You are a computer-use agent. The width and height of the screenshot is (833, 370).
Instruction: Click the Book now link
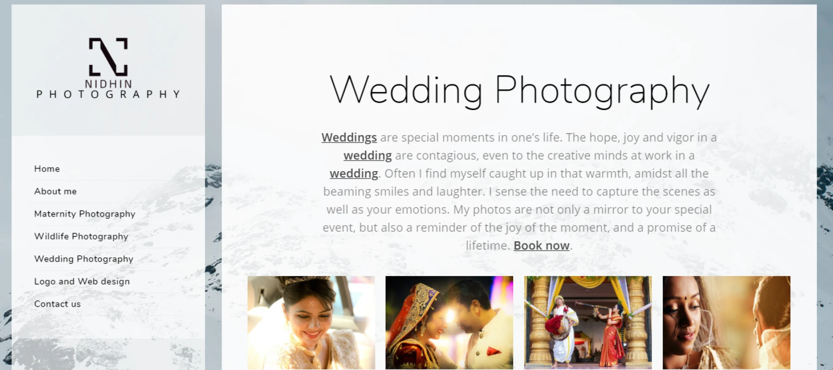click(x=541, y=245)
